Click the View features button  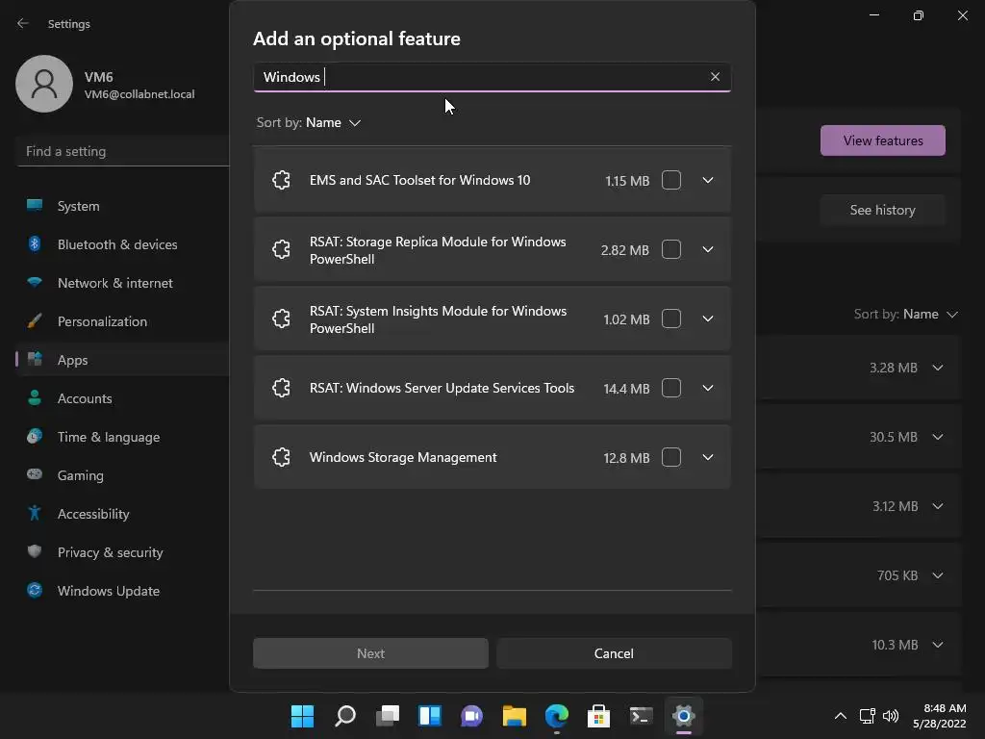click(x=882, y=140)
